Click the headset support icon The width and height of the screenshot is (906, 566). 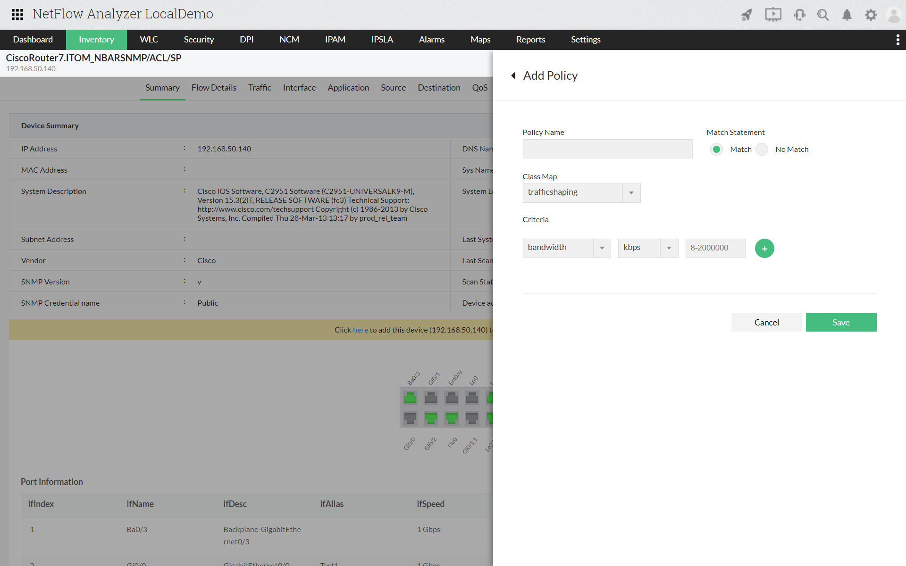pos(799,15)
